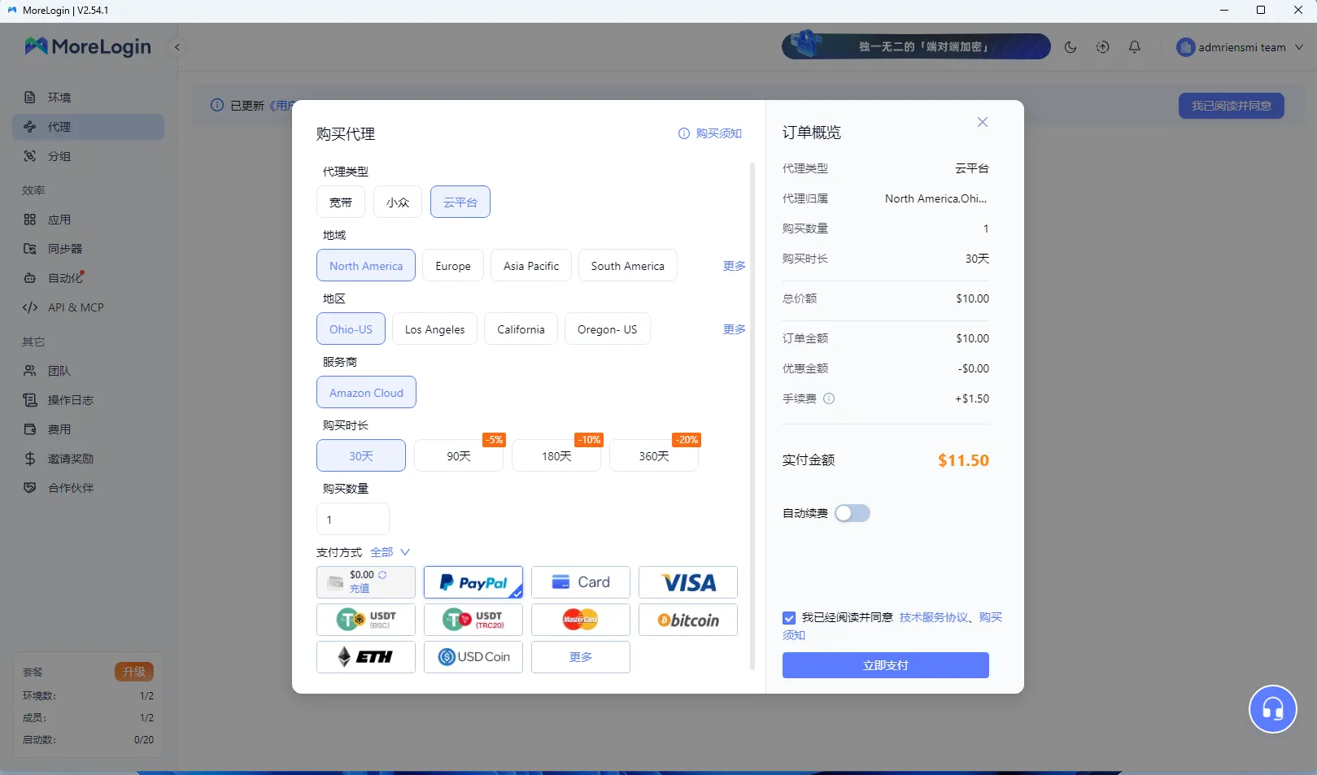Choose the Europe region

(x=453, y=265)
